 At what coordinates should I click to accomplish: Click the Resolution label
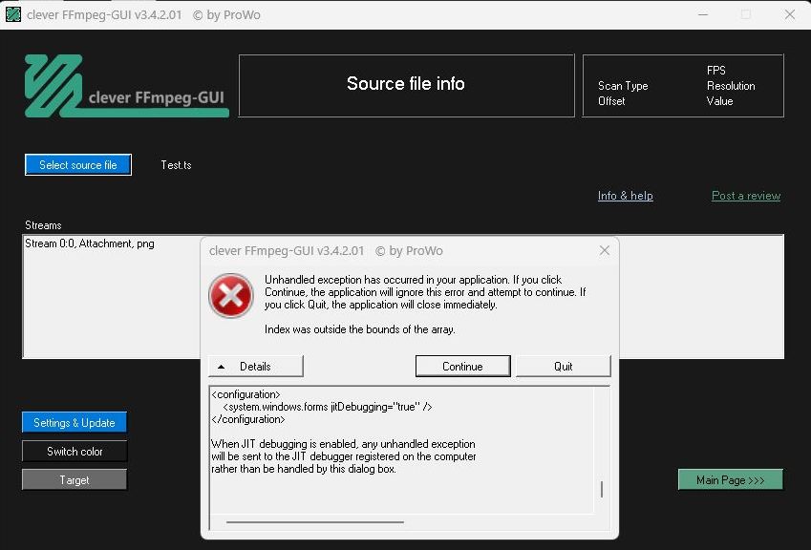tap(732, 86)
